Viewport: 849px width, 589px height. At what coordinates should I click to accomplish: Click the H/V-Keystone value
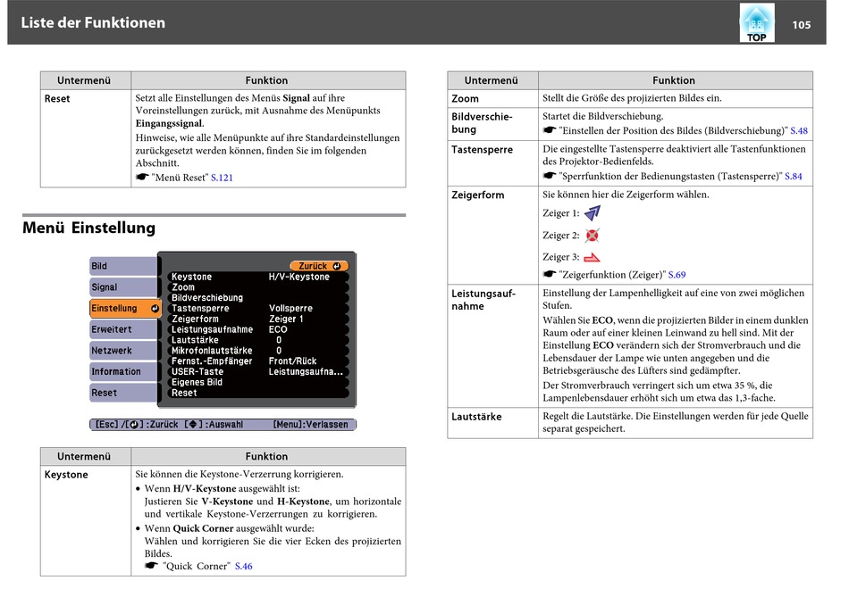pos(298,277)
